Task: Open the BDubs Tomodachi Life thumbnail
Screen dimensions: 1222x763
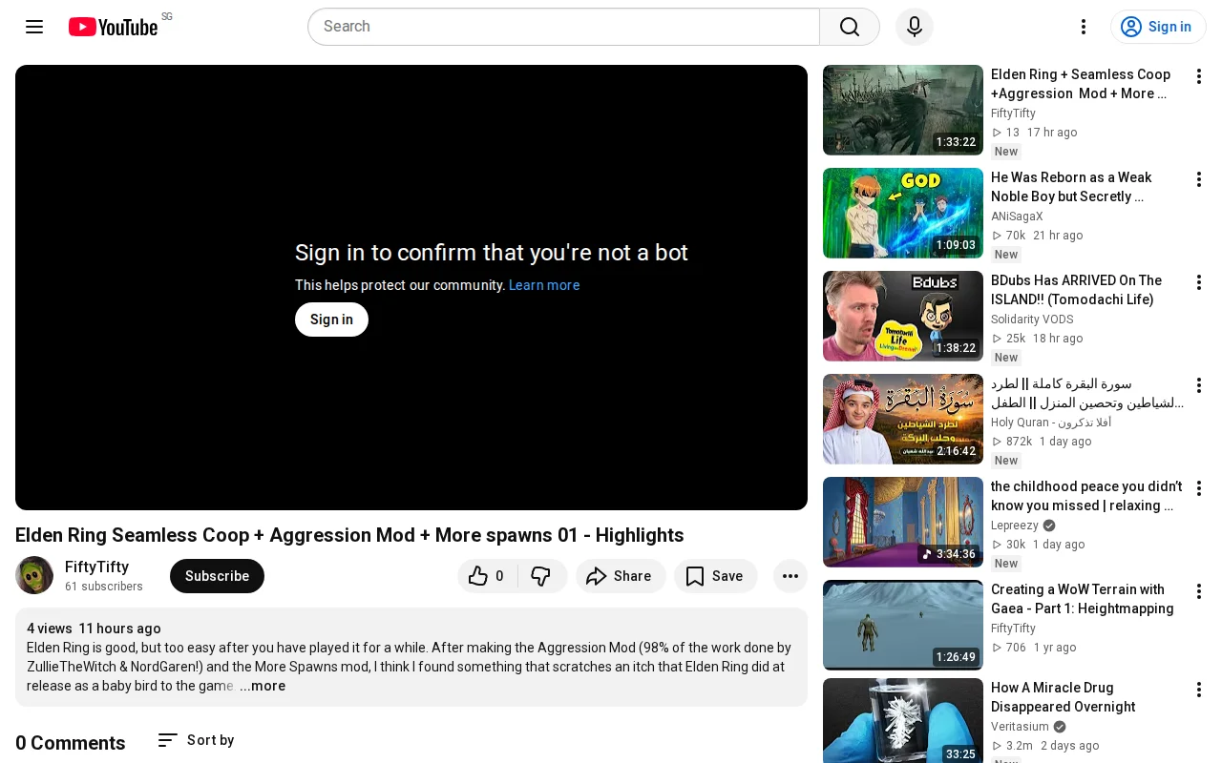Action: point(903,316)
